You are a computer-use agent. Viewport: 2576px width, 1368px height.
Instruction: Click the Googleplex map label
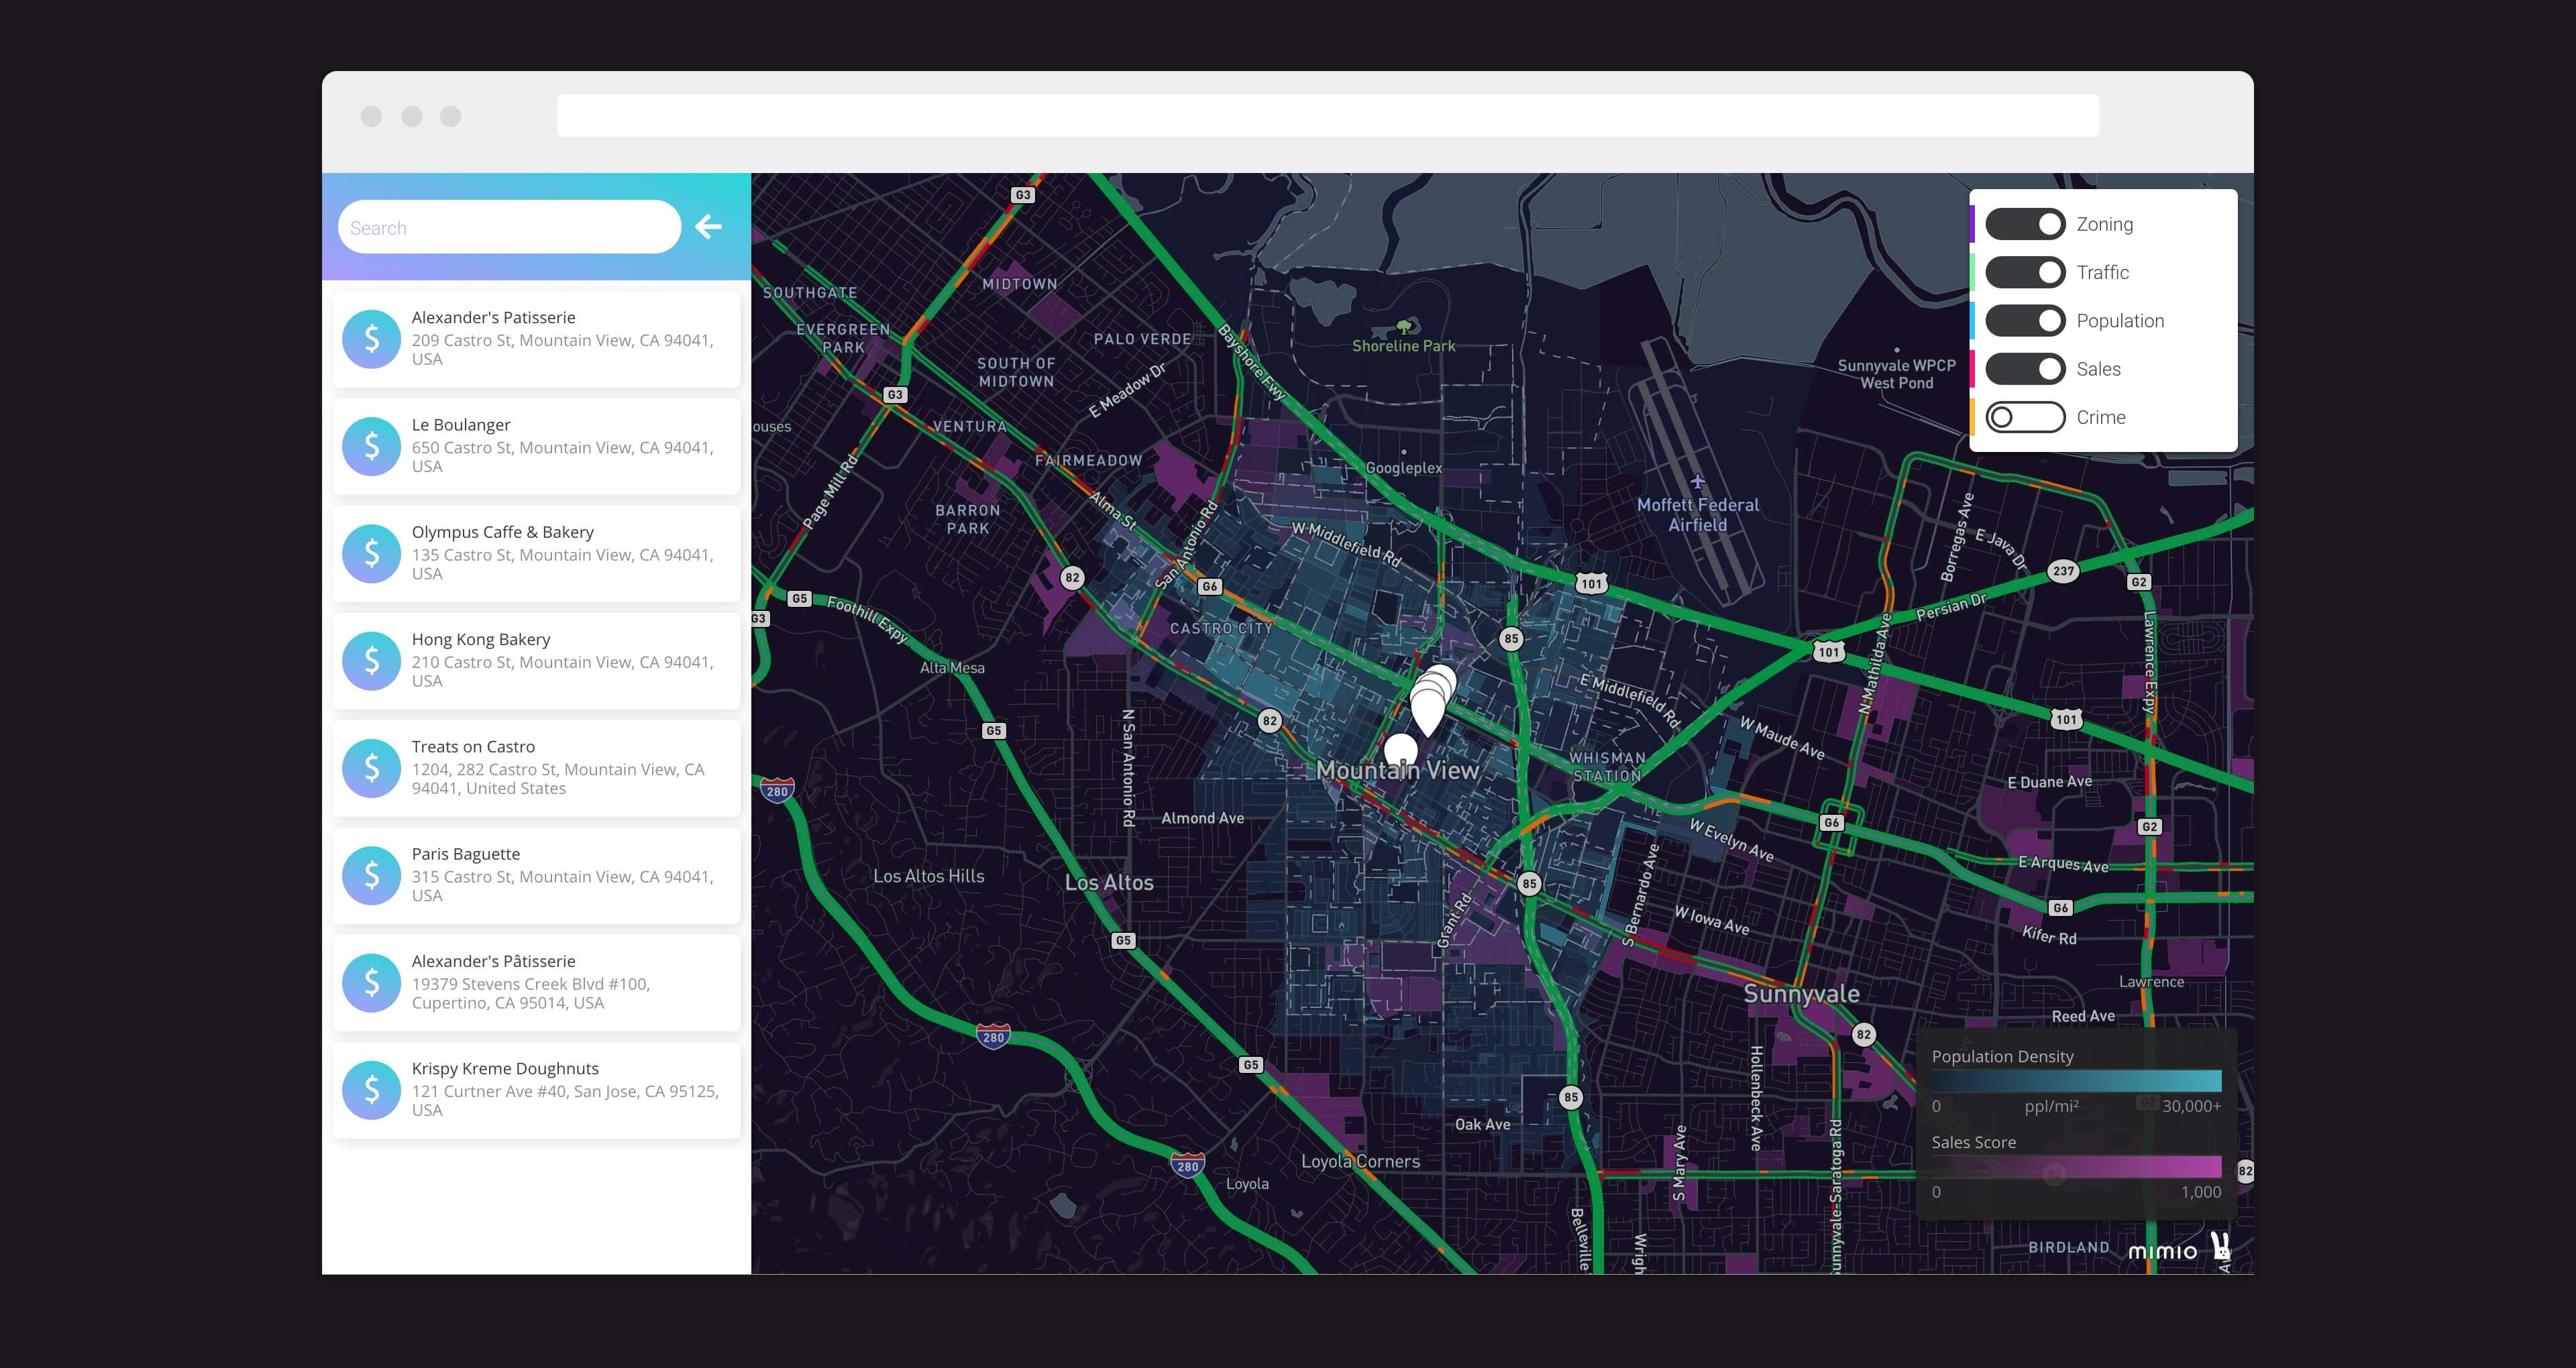click(1404, 467)
